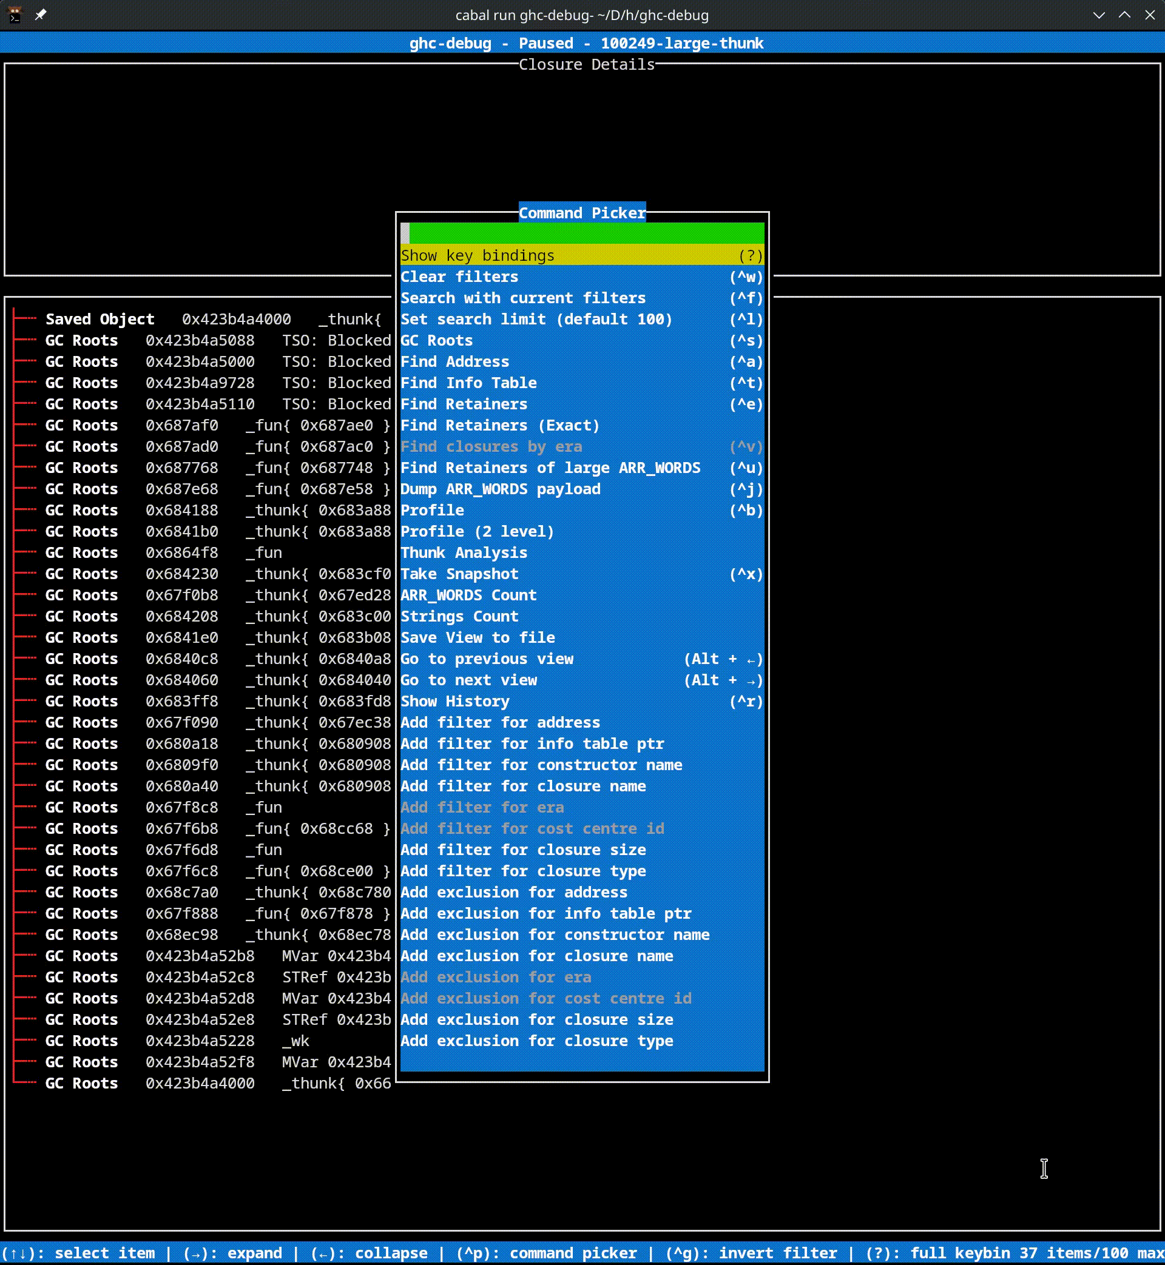Select GC Roots row 0x423b4a52c8 STRef
1165x1265 pixels.
[201, 977]
